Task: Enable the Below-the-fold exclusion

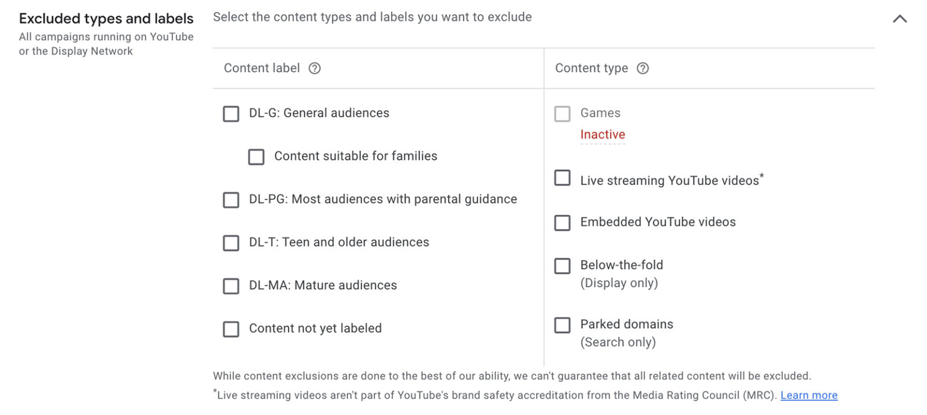Action: click(x=562, y=266)
